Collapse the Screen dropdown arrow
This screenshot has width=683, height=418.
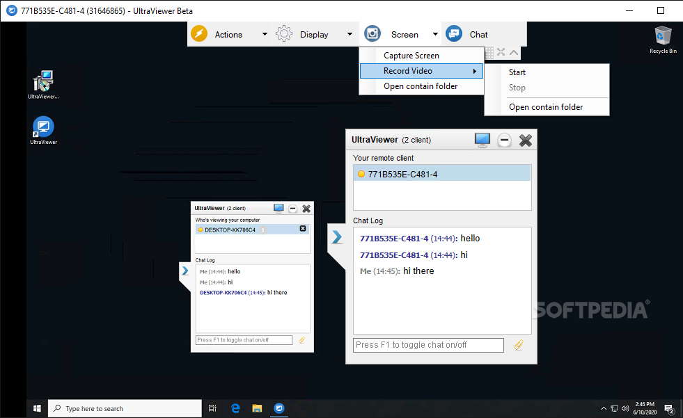434,34
